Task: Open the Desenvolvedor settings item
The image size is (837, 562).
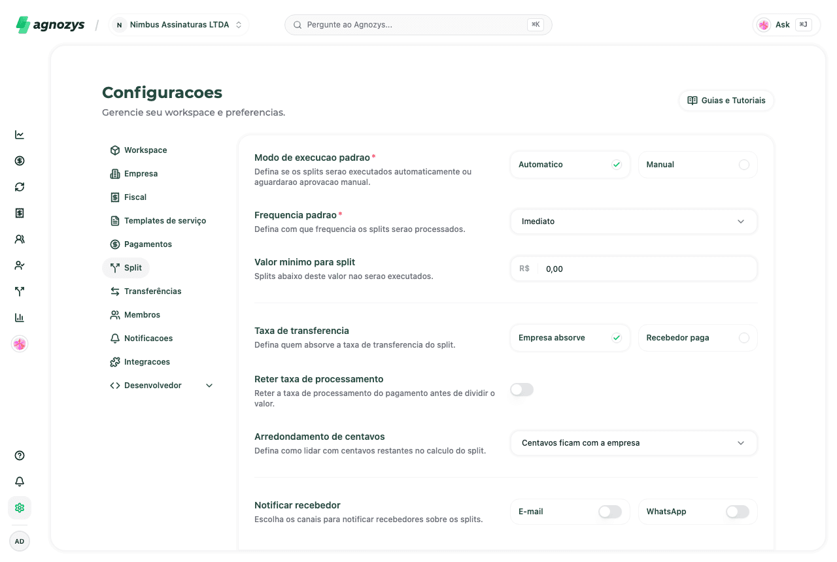Action: pos(162,386)
